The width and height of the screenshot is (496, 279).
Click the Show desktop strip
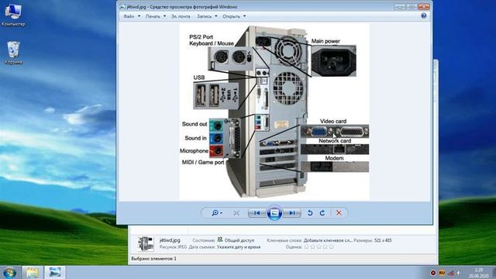[x=494, y=272]
